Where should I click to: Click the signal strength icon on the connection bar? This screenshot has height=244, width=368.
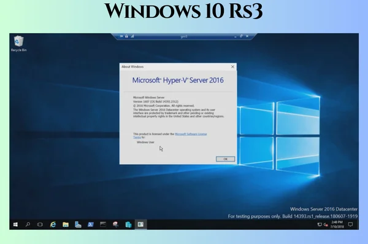pyautogui.click(x=132, y=36)
